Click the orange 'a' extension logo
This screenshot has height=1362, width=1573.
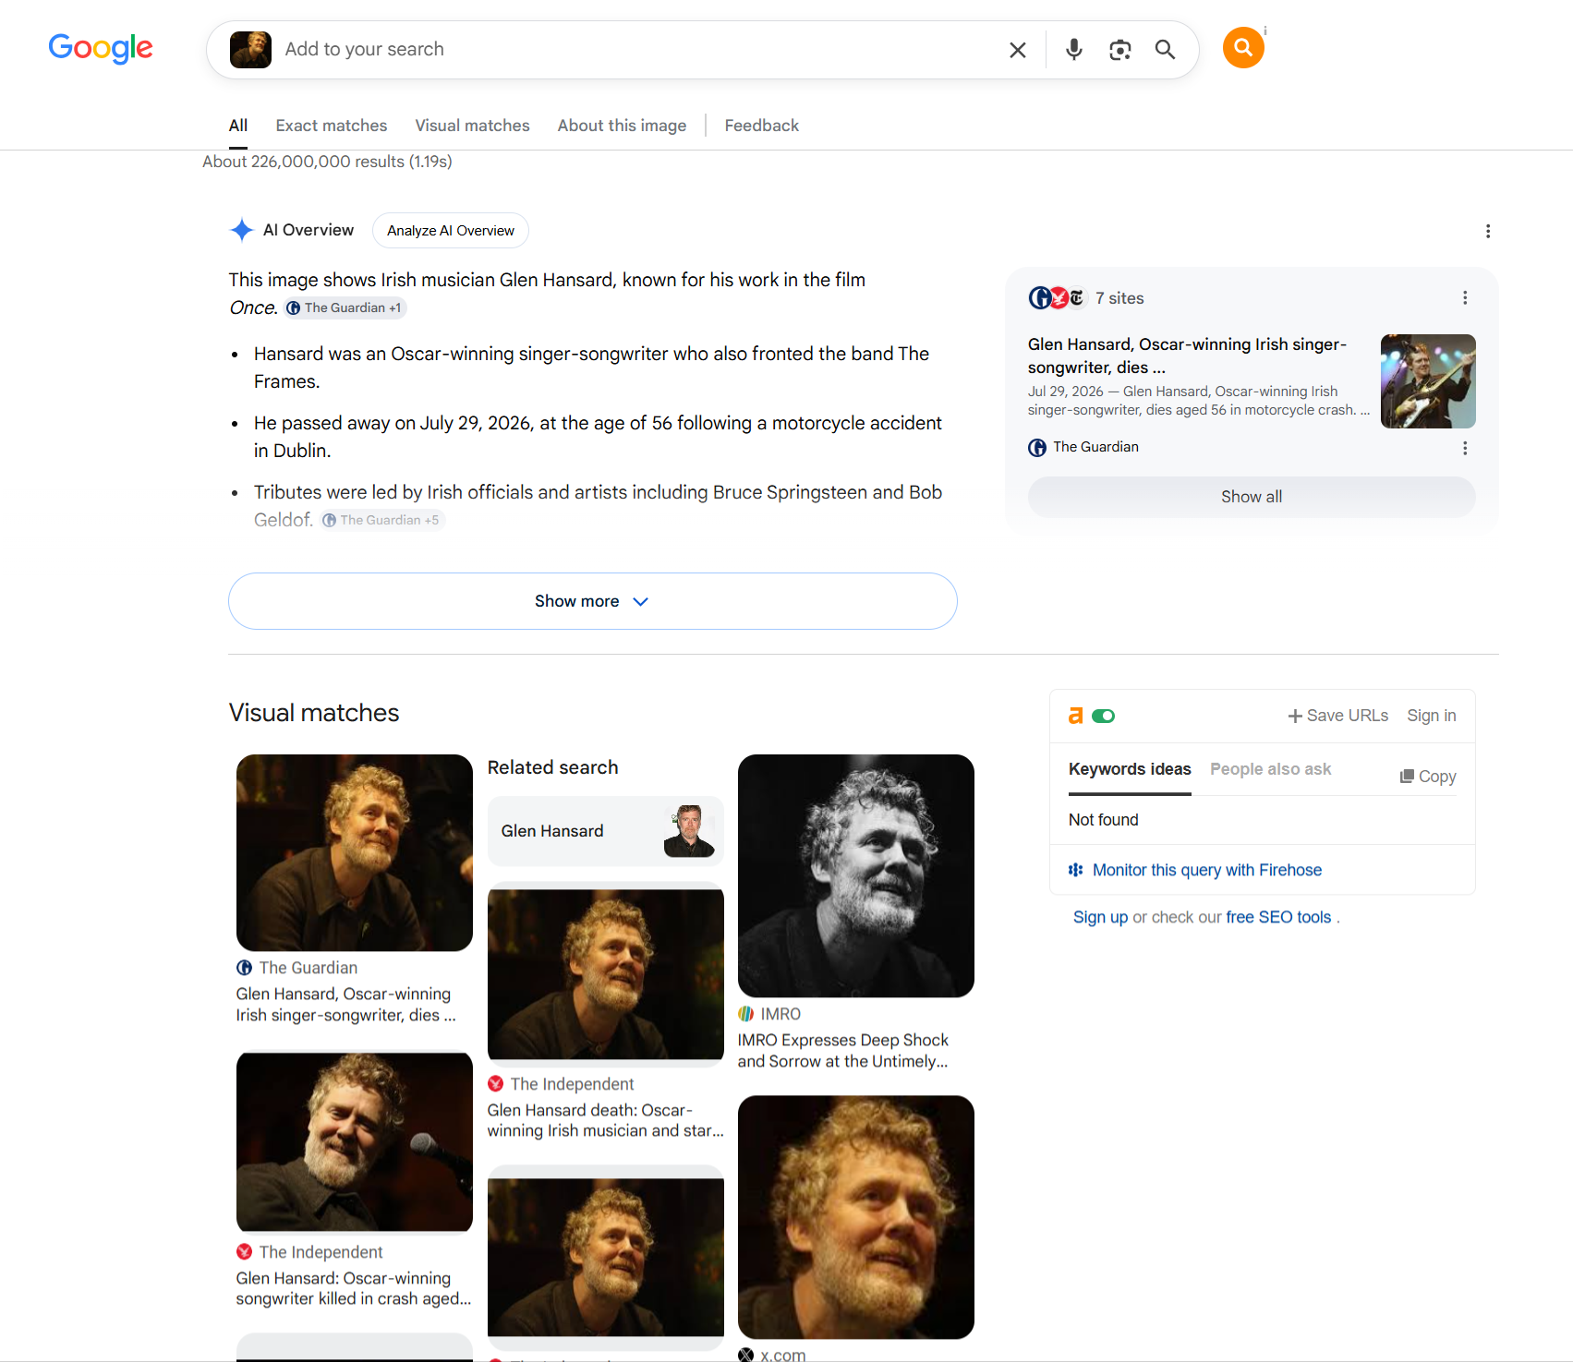[x=1075, y=716]
